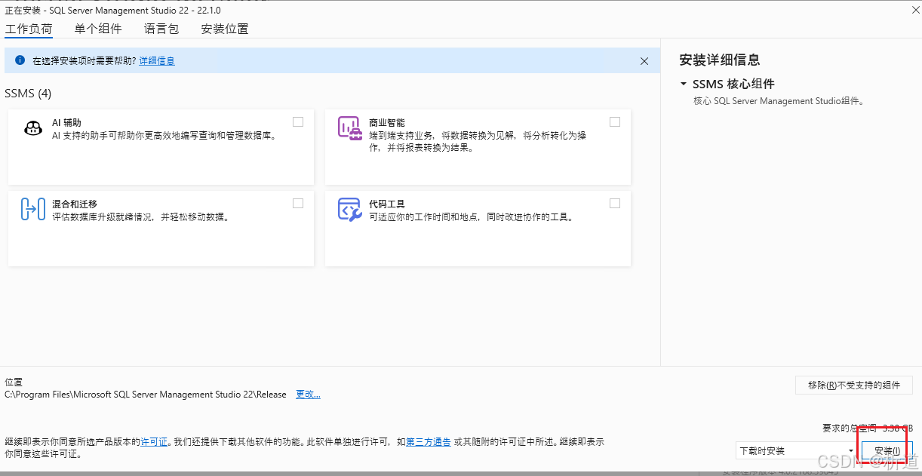The image size is (922, 476).
Task: Tick the 商业智能 checkbox
Action: pos(615,121)
